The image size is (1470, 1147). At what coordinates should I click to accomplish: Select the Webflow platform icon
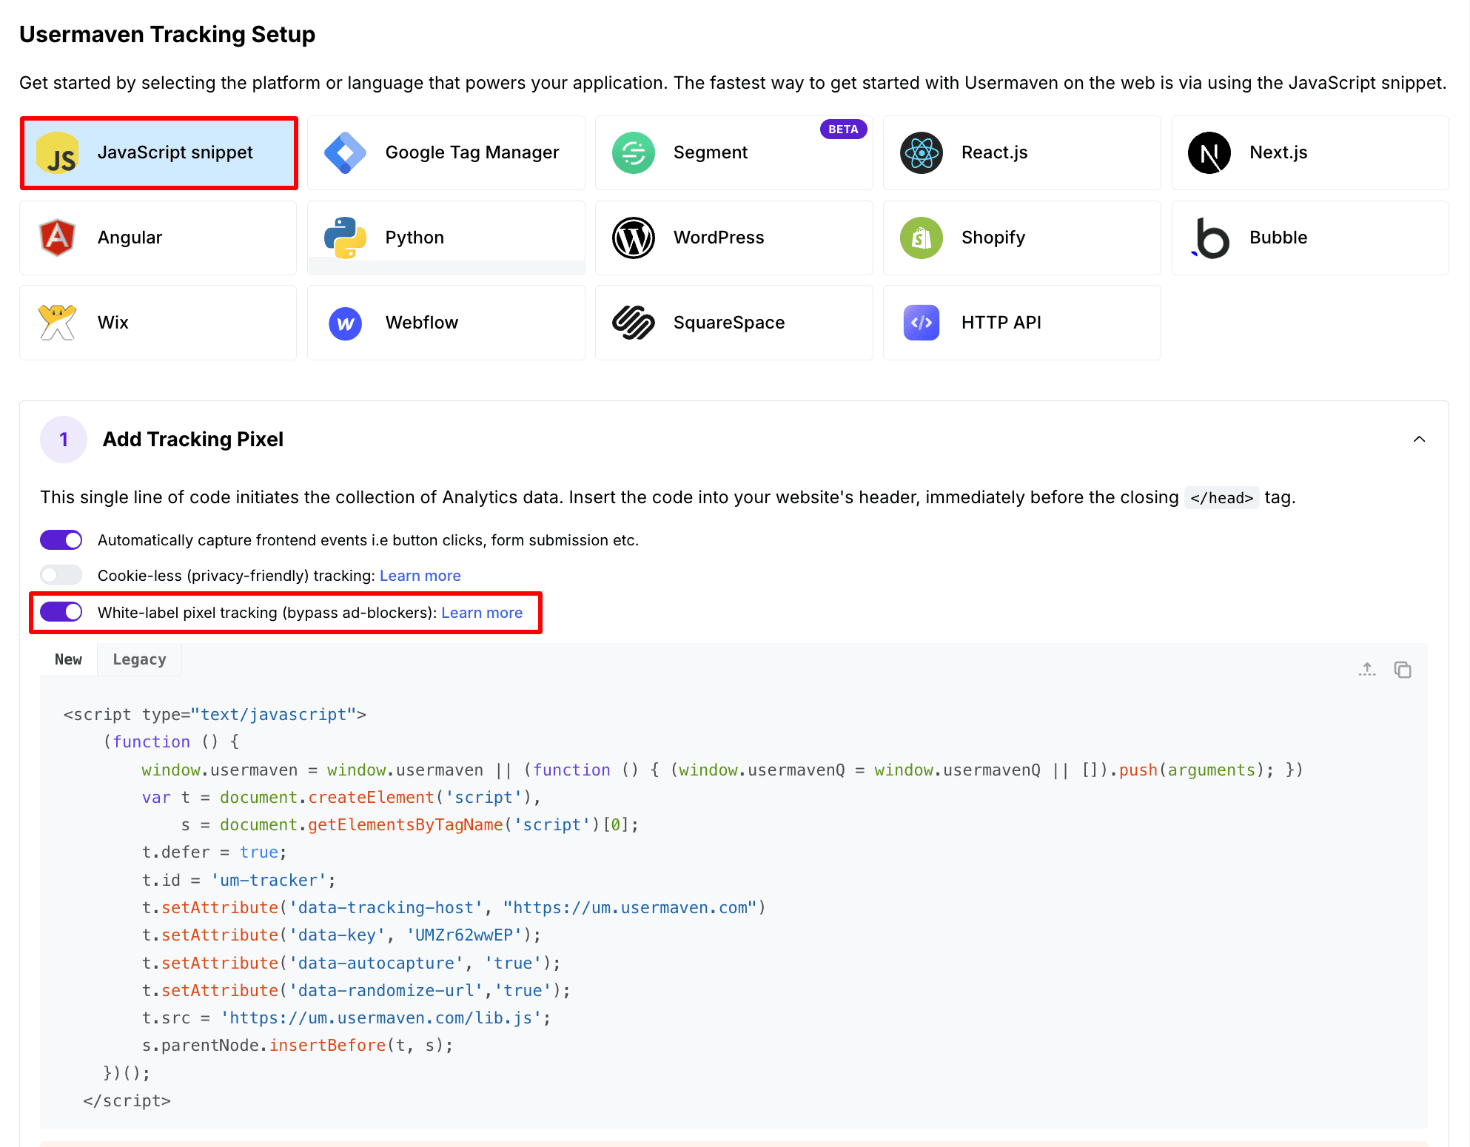[345, 323]
